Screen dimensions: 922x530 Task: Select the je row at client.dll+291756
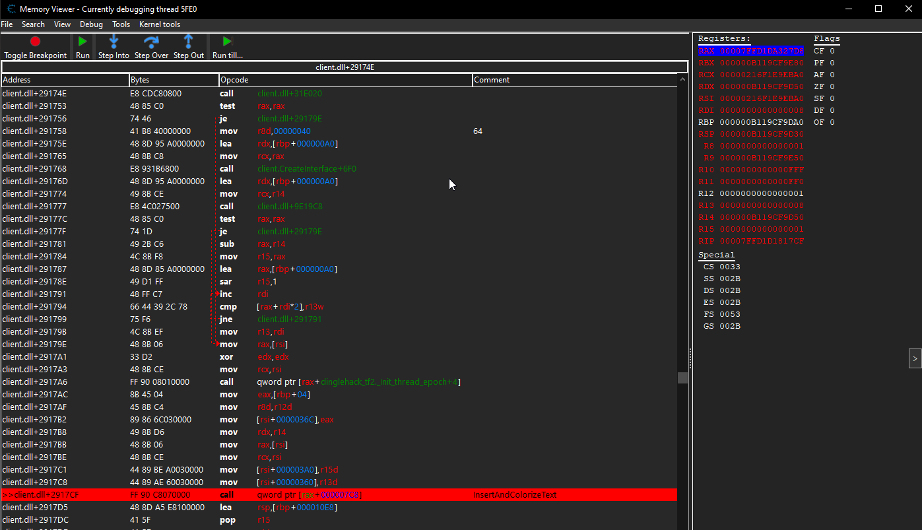click(339, 118)
